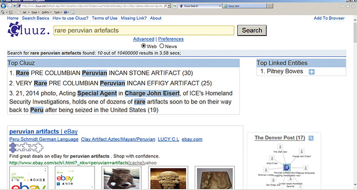Viewport: 357px width, 190px height.
Task: Open the peruvian artifacts | eBay result title
Action: 44,131
